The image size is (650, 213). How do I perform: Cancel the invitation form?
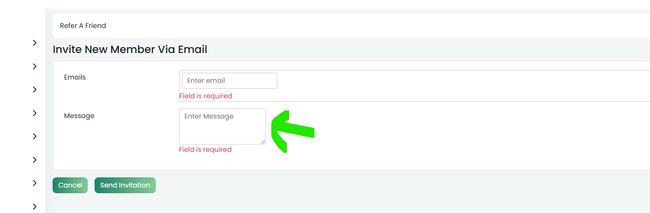click(x=70, y=185)
